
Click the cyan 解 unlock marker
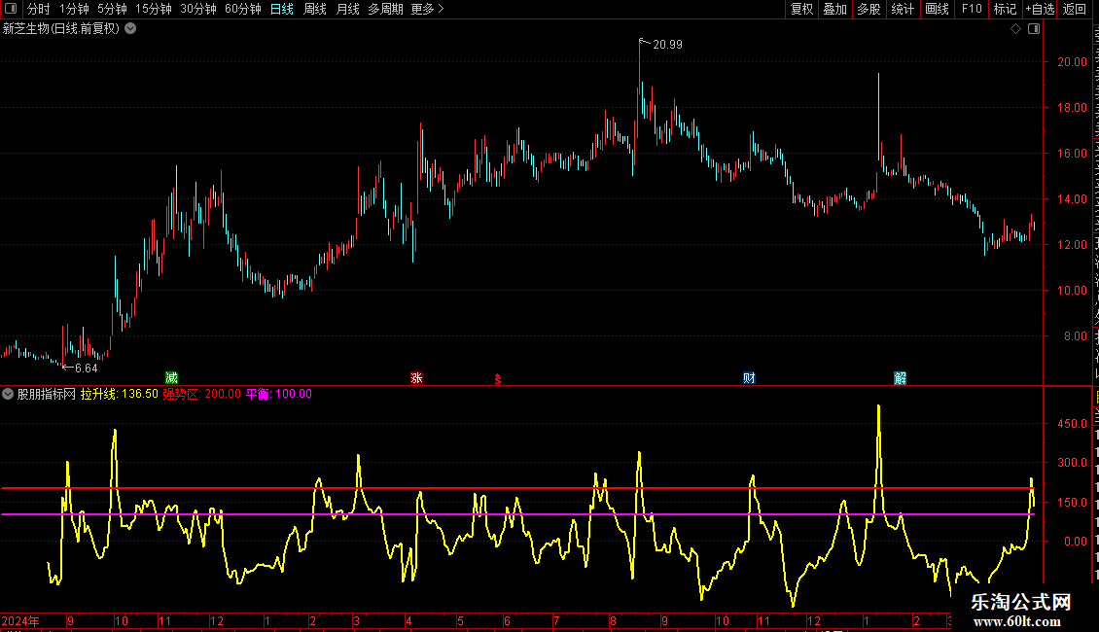[x=901, y=378]
